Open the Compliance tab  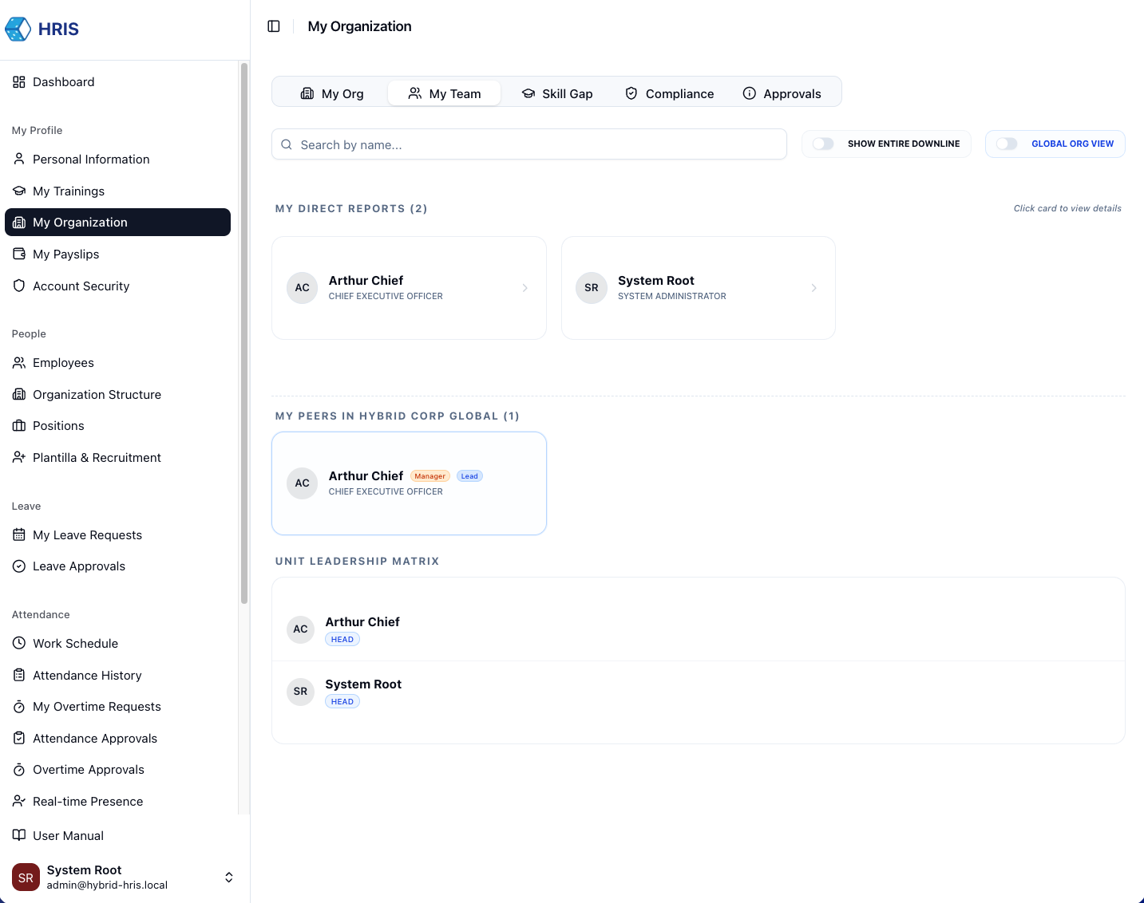point(669,94)
